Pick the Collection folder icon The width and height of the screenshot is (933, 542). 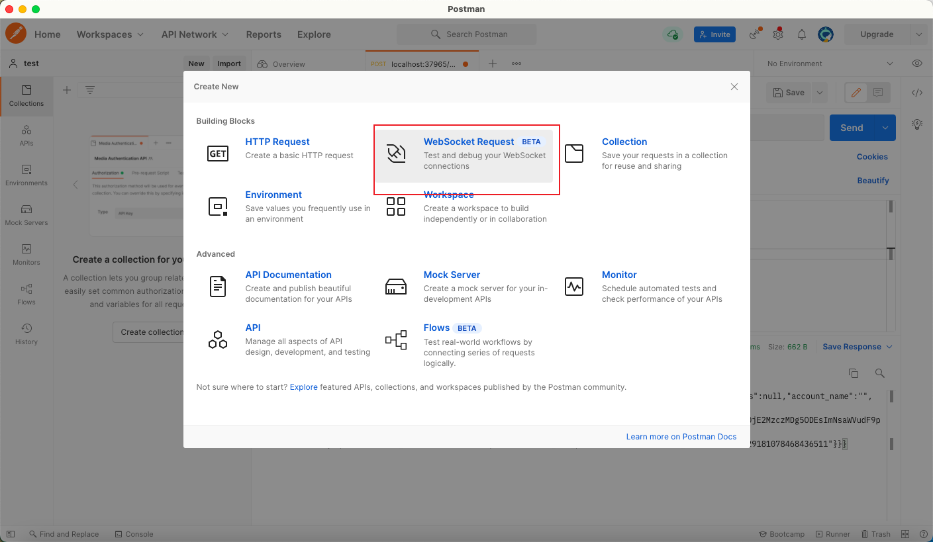574,154
